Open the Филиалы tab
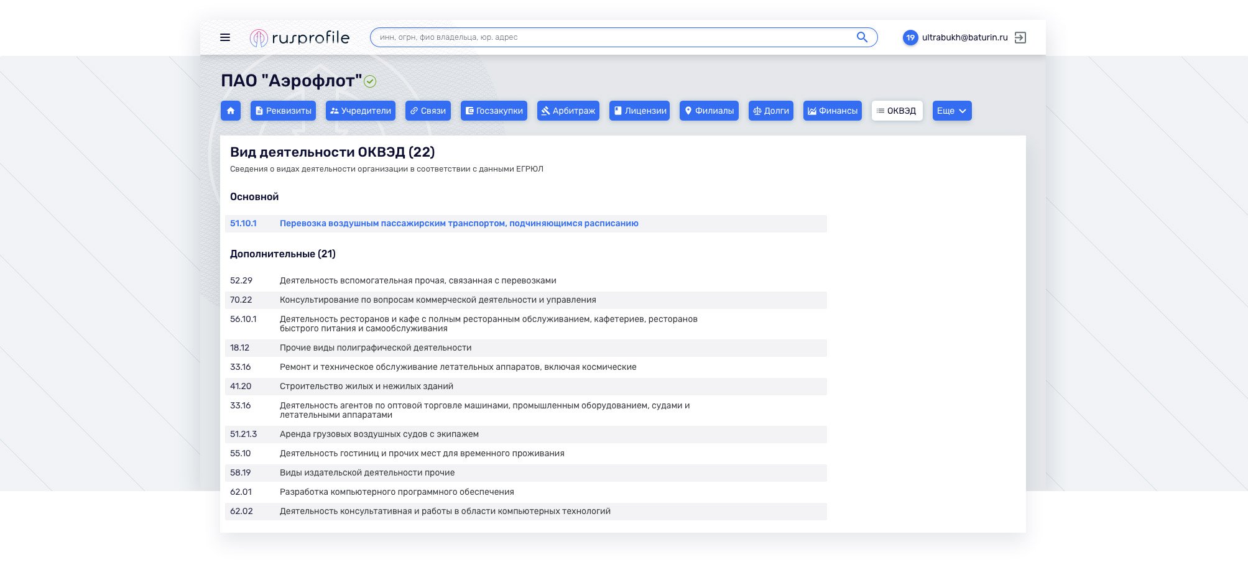Image resolution: width=1248 pixels, height=570 pixels. [x=709, y=111]
